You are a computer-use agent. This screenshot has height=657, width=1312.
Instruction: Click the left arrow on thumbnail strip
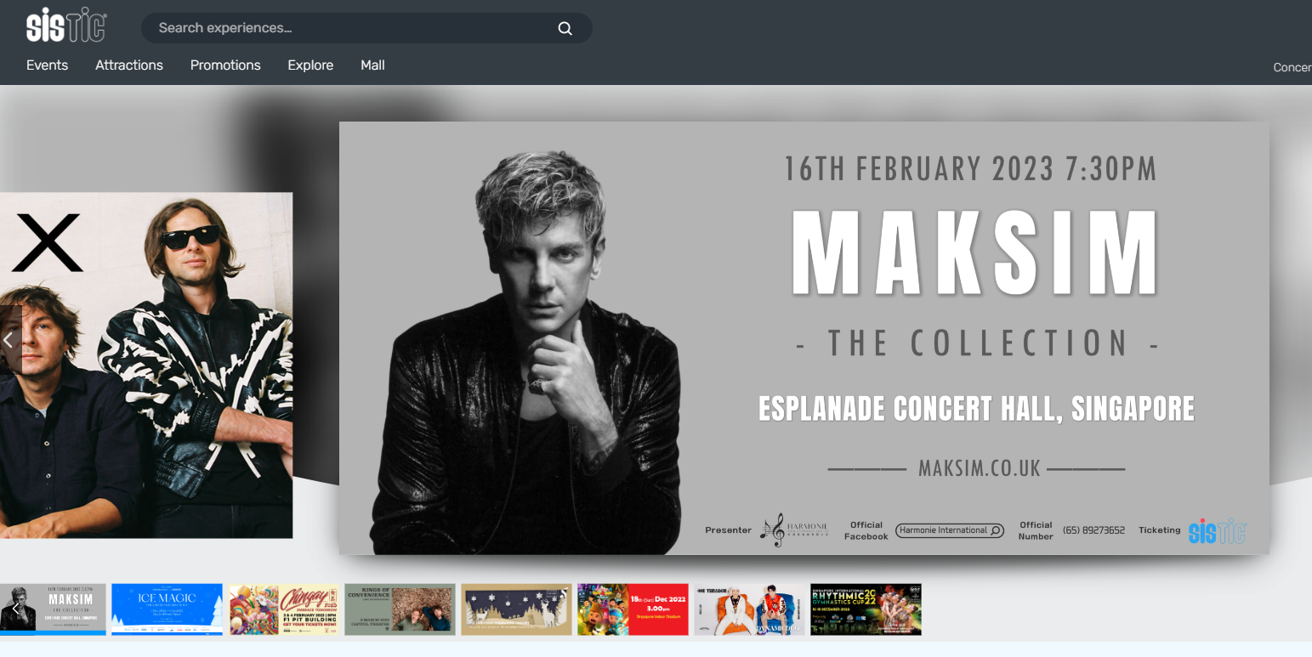pyautogui.click(x=14, y=609)
